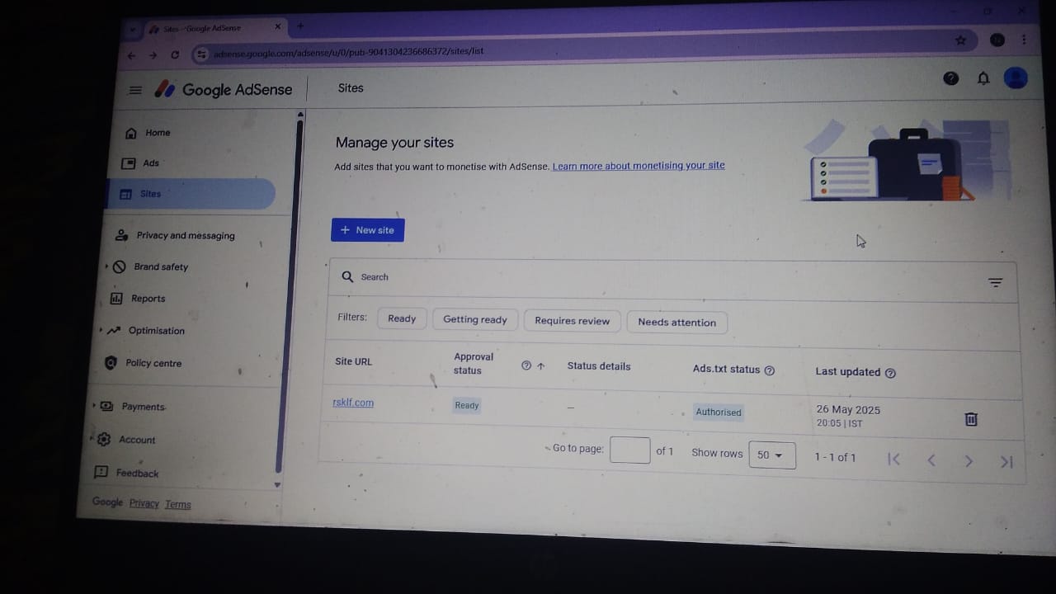The image size is (1056, 594).
Task: Toggle the Requires review filter chip
Action: click(x=572, y=321)
